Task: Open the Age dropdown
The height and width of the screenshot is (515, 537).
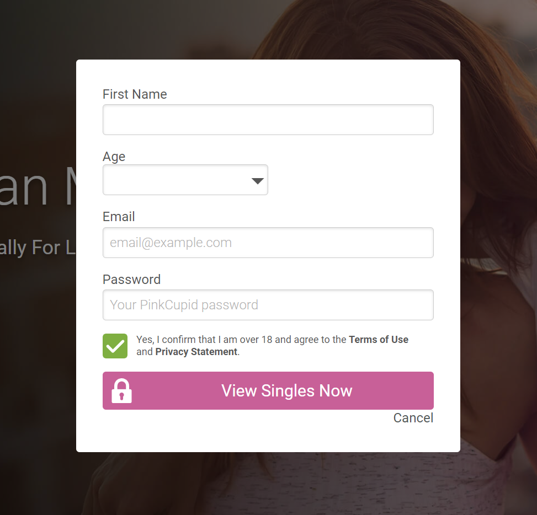Action: (x=185, y=180)
